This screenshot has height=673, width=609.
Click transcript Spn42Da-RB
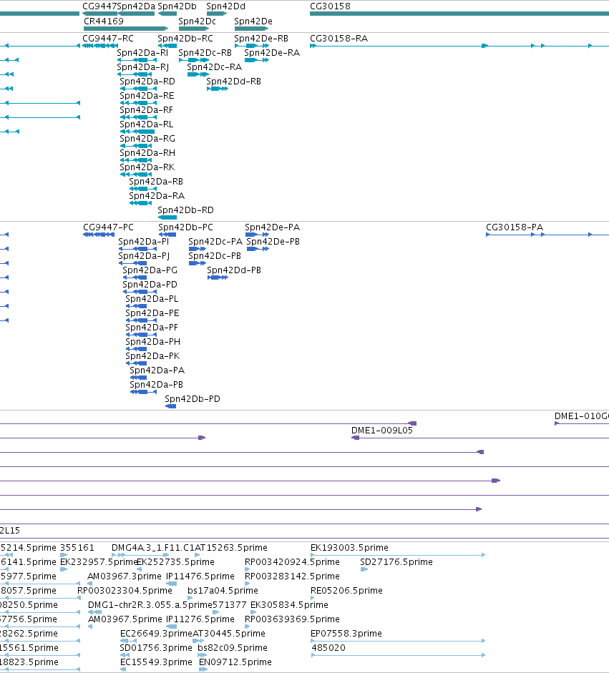(x=156, y=181)
